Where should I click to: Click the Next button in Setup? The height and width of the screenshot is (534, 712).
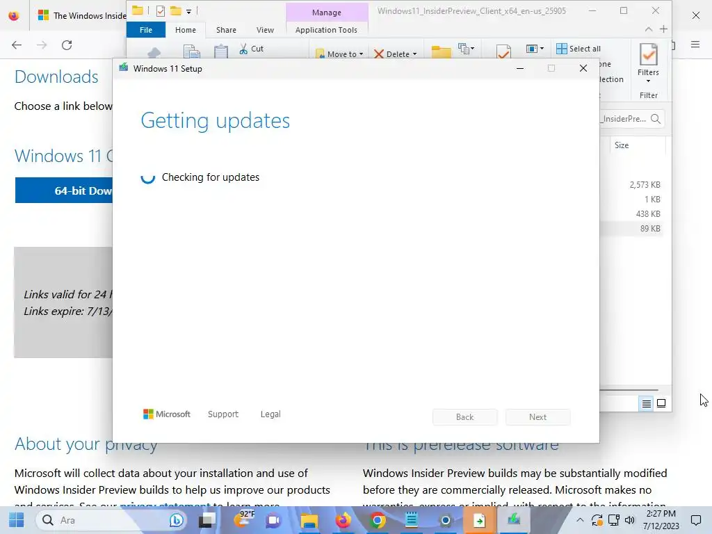(537, 417)
